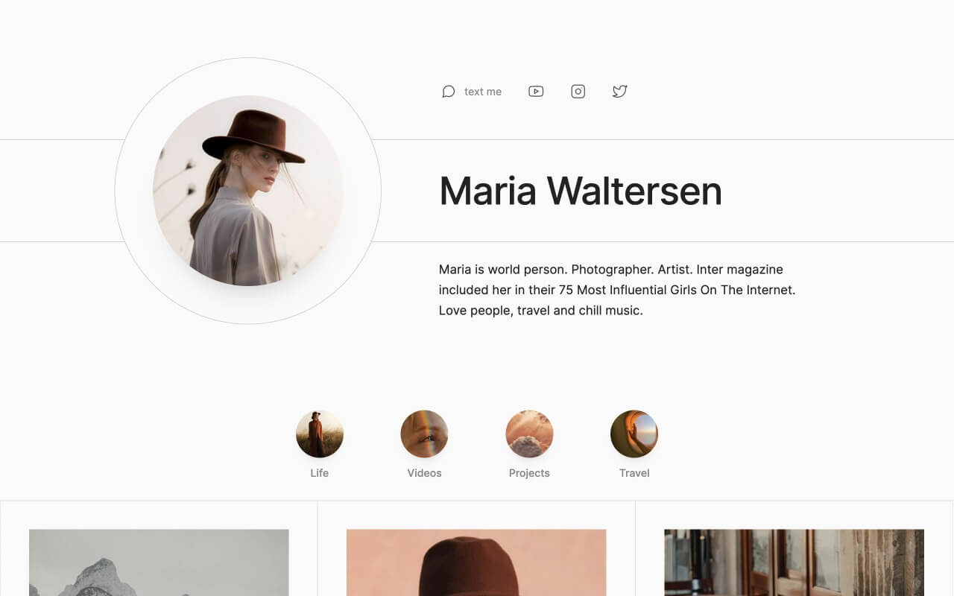Screen dimensions: 954x596
Task: Select the Projects story circle icon
Action: [x=529, y=434]
